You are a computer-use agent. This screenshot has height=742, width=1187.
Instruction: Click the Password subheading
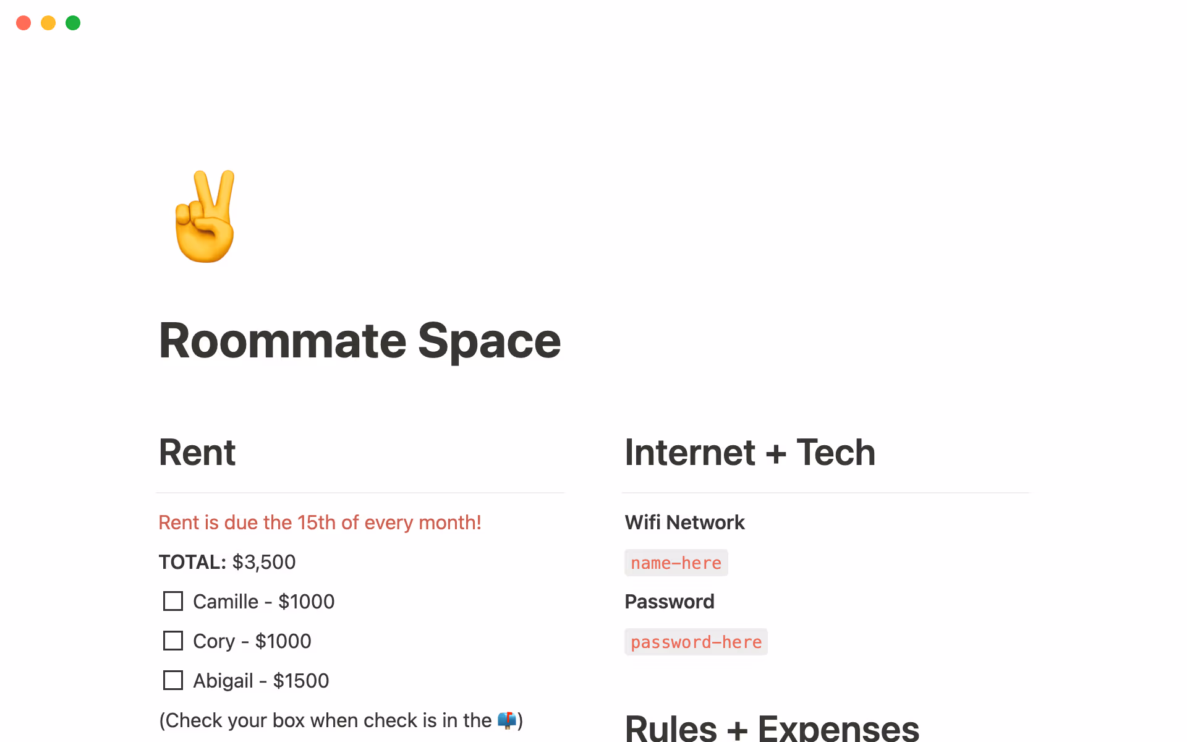[670, 601]
